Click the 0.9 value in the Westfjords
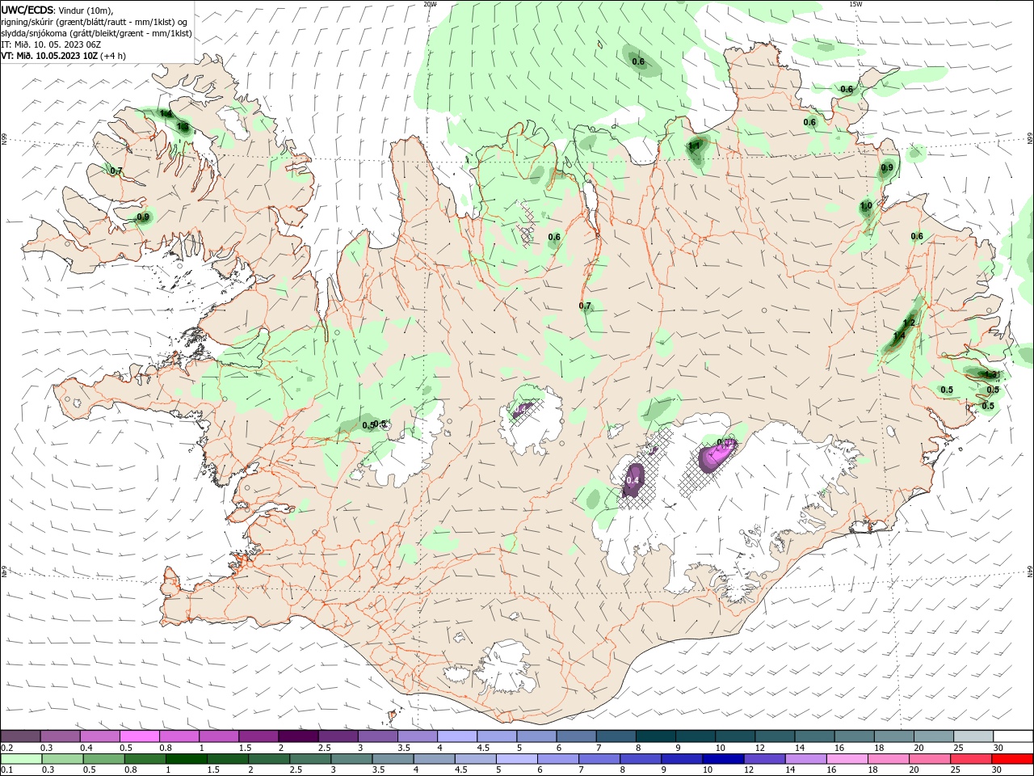 pos(143,217)
